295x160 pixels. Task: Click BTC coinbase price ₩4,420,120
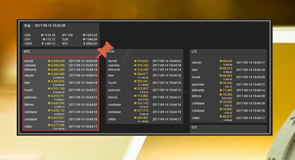[56, 110]
